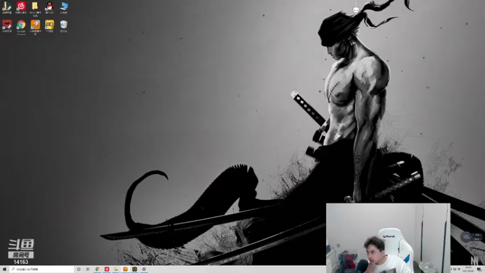Open the orange app shortcut beside Chrome

(x=35, y=27)
